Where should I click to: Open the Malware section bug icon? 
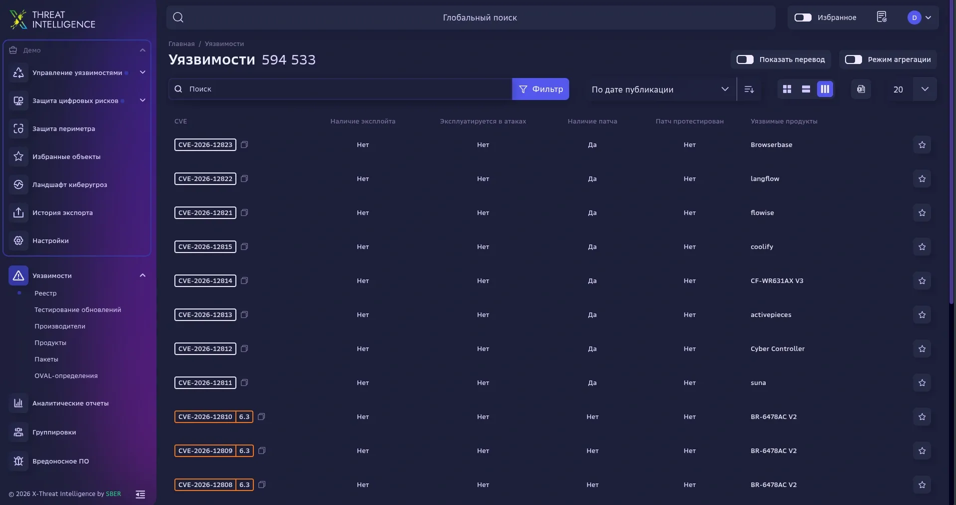[x=18, y=461]
